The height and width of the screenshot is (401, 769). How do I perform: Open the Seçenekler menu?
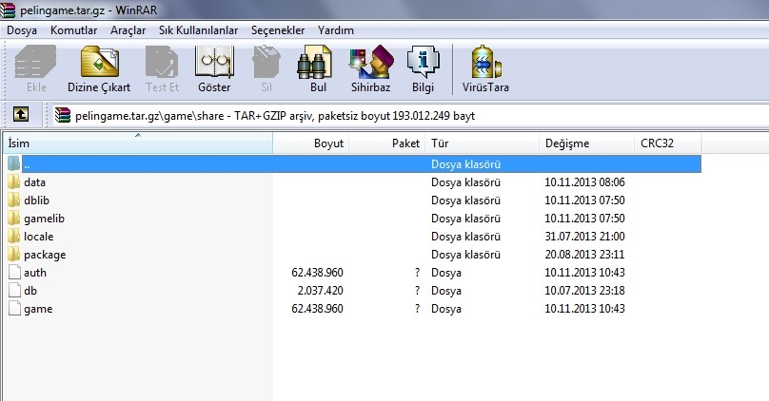(x=278, y=30)
